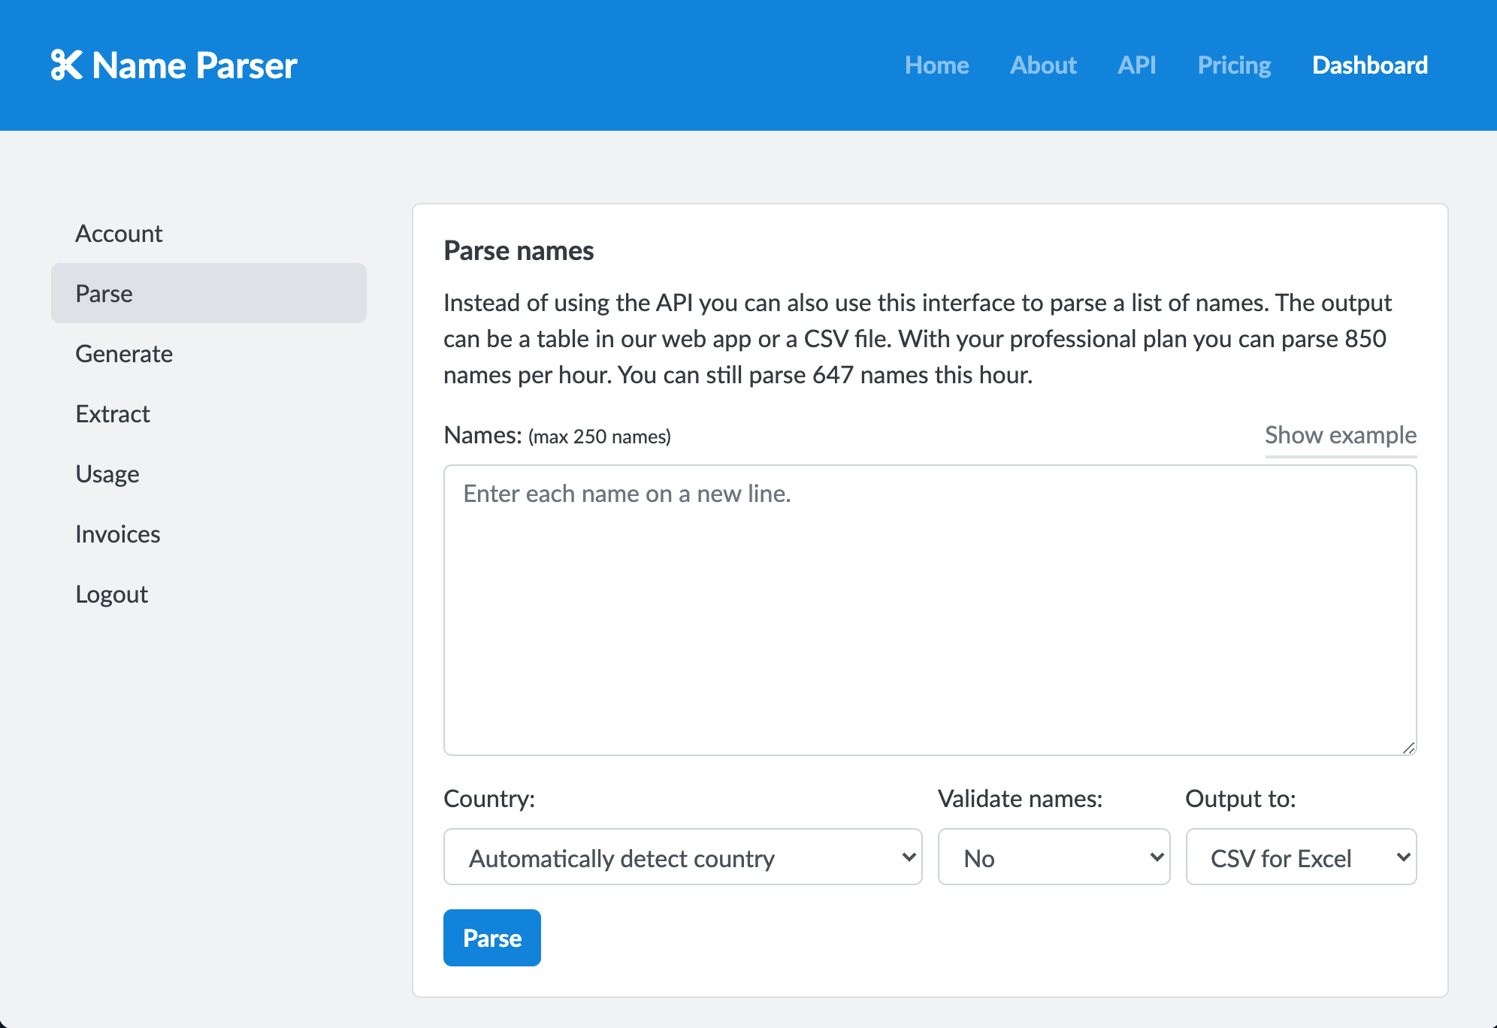Open the About page

pyautogui.click(x=1043, y=65)
